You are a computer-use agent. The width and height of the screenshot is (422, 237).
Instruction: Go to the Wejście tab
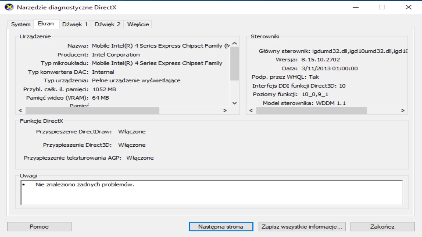coord(138,24)
